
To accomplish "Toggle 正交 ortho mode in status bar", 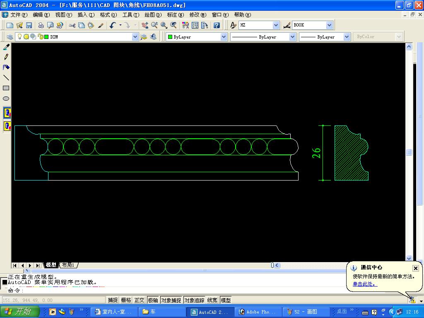I will pos(139,300).
